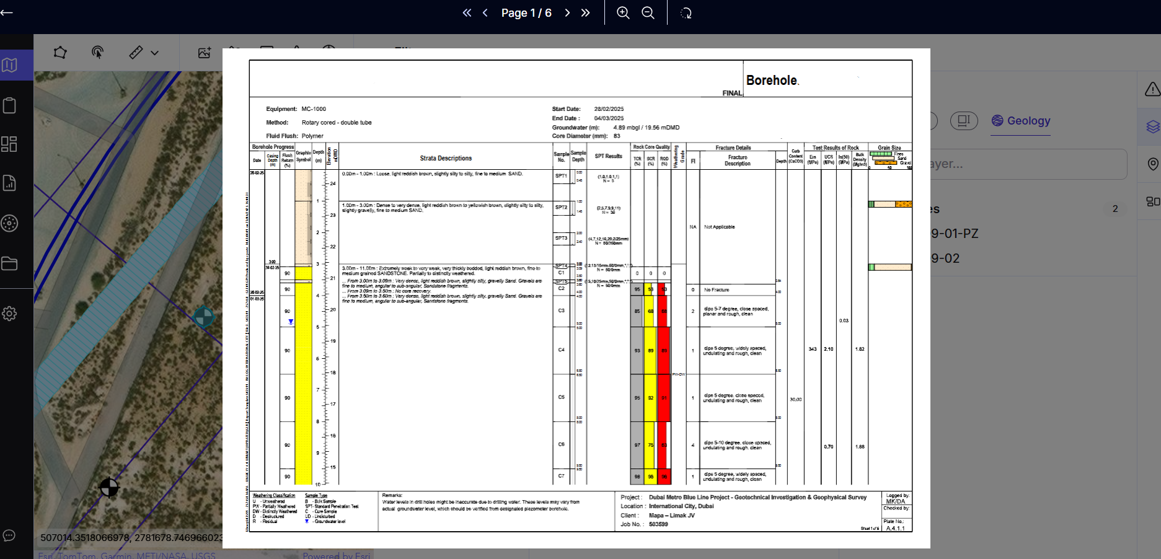The image size is (1161, 559).
Task: Open the warning alerts panel
Action: [1152, 90]
